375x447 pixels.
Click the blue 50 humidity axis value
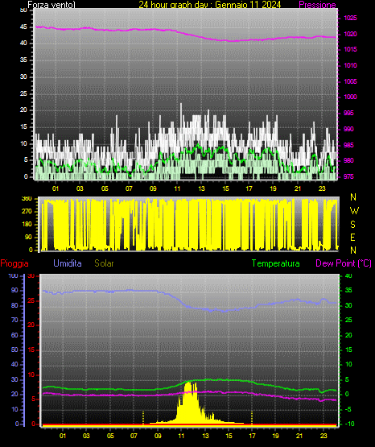tap(14, 350)
